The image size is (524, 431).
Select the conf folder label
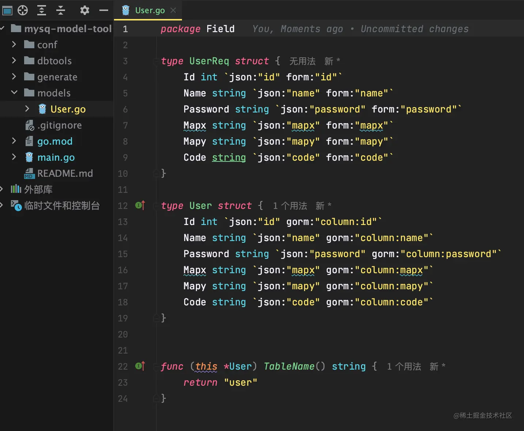[x=47, y=45]
